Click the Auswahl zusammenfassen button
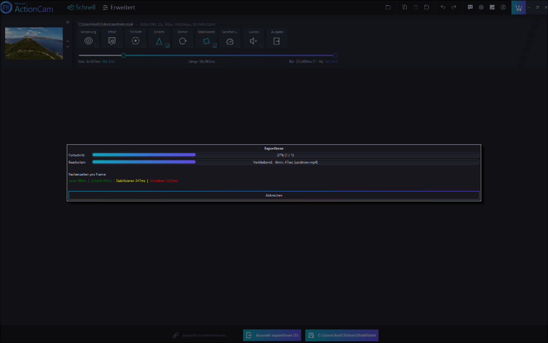Viewport: 548px width, 343px height. (200, 335)
